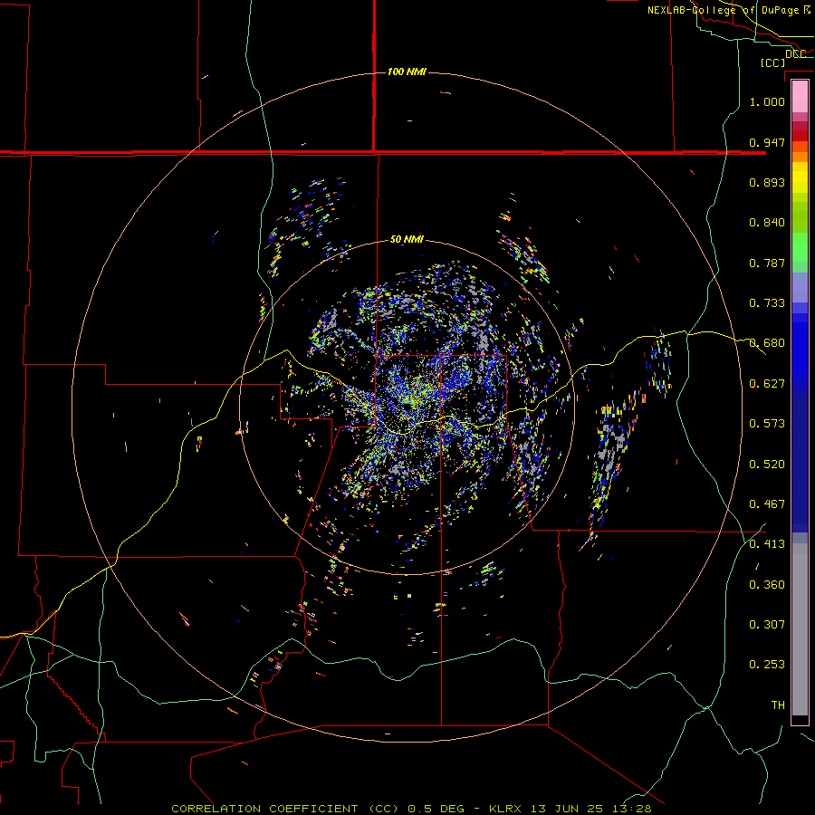This screenshot has height=815, width=815.
Task: Click the red segment of the color bar
Action: 800,135
